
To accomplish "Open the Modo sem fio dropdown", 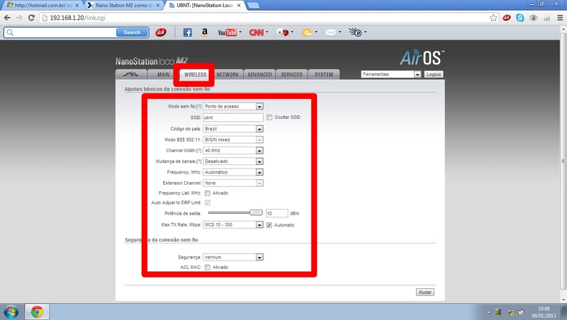I will 233,106.
